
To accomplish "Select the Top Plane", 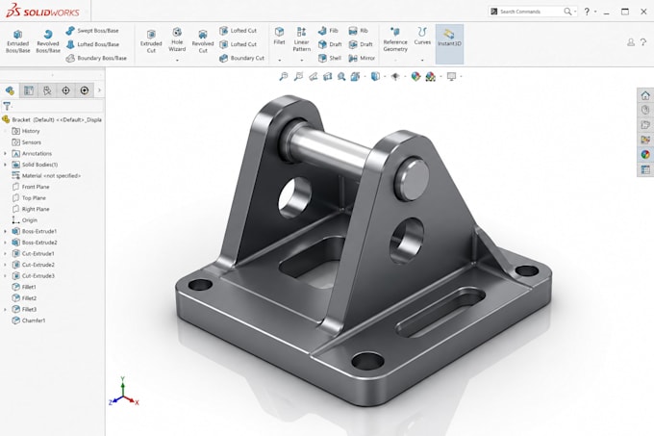I will pos(29,197).
